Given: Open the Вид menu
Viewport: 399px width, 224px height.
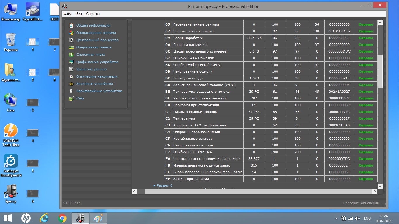Looking at the screenshot, I should click(x=79, y=14).
